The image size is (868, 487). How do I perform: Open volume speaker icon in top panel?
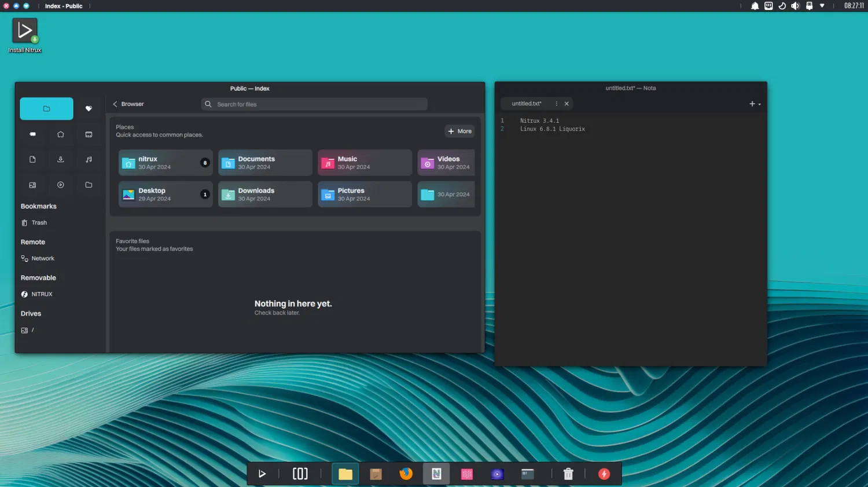(796, 6)
